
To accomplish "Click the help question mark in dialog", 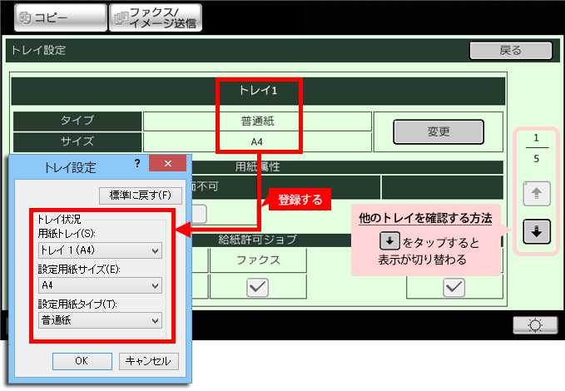I will click(137, 164).
